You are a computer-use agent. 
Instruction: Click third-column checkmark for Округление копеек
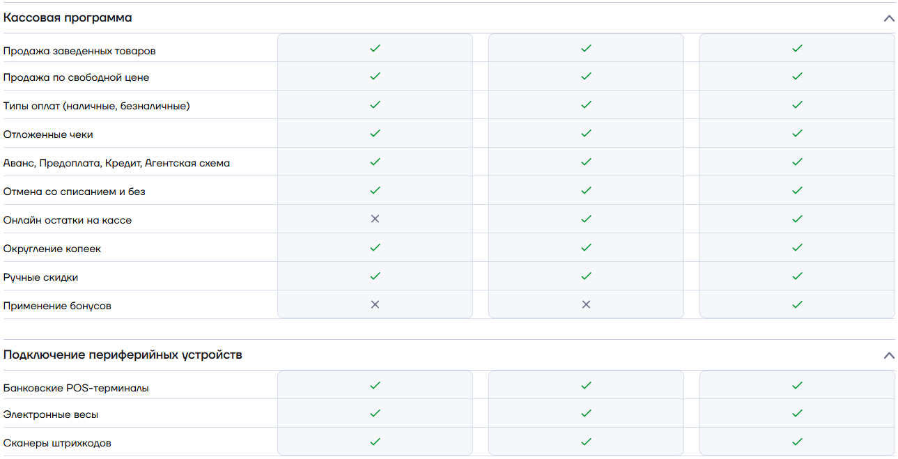point(797,247)
